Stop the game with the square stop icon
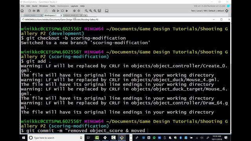The image size is (251, 141). coord(62,11)
